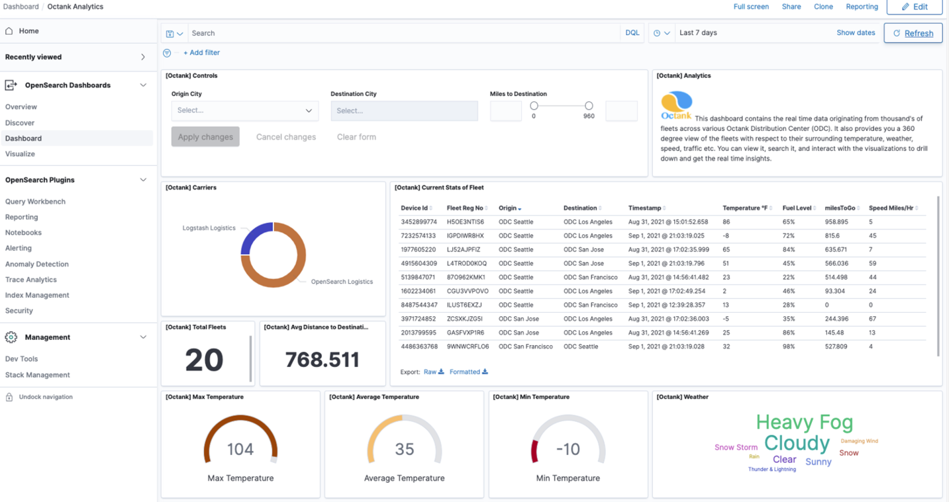
Task: Open Trace Analytics plugin
Action: 31,280
